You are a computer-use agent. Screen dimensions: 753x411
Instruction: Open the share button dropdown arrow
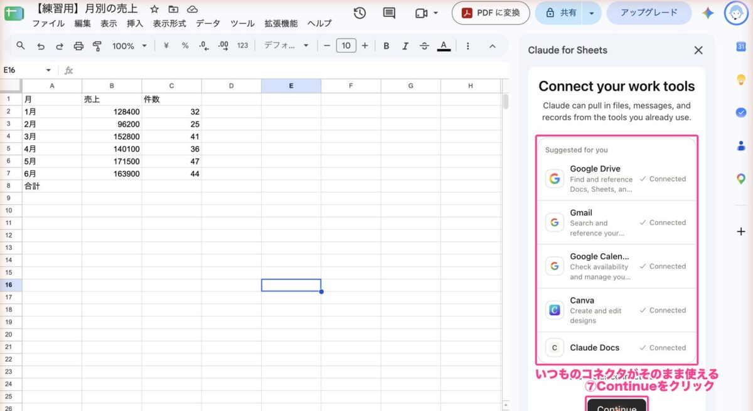(590, 13)
